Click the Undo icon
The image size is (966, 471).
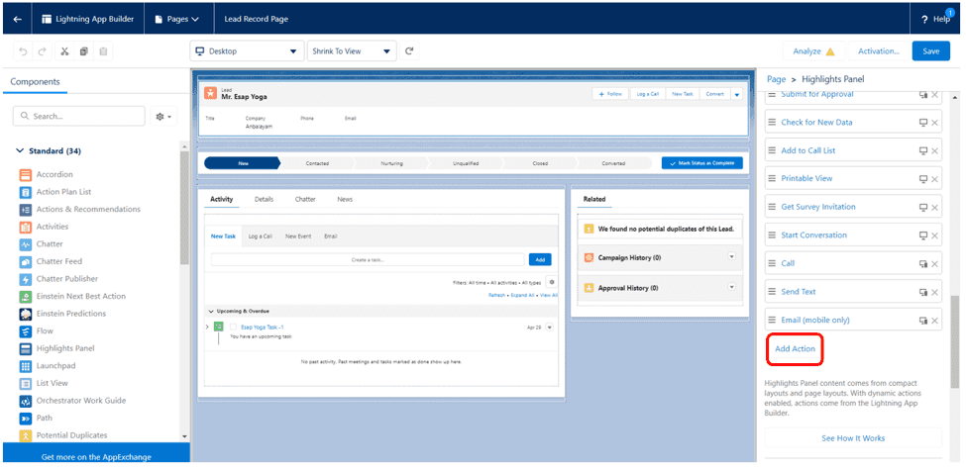point(24,51)
